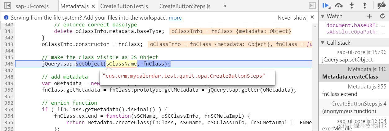The width and height of the screenshot is (389, 131).
Task: Select the Metadata.js tab
Action: [x=74, y=6]
